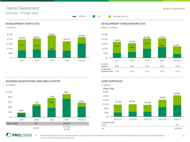
Task: Click the YTD Q3 gray dash legend marker
Action: click(74, 17)
